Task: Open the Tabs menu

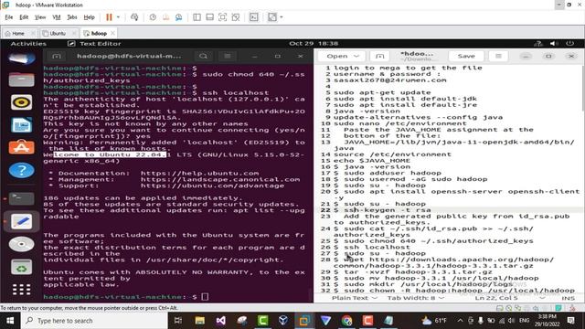Action: pyautogui.click(x=72, y=17)
